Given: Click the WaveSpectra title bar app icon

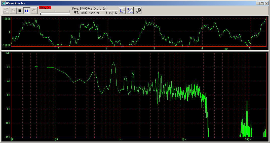Looking at the screenshot, I should pos(3,3).
